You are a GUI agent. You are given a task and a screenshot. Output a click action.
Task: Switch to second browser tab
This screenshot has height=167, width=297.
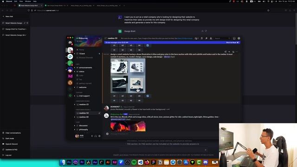click(x=56, y=6)
